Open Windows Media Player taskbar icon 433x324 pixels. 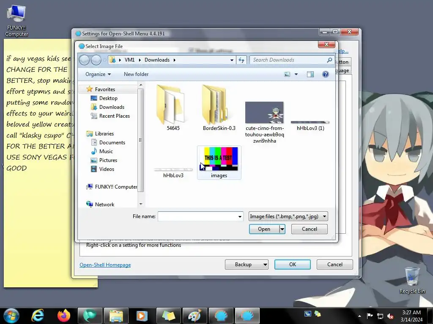(142, 316)
